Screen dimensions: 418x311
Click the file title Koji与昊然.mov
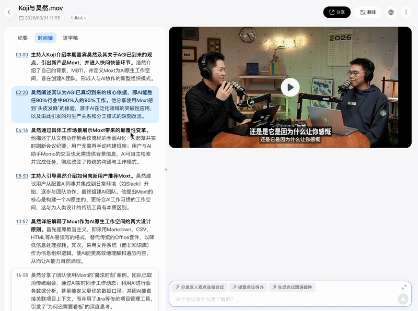pyautogui.click(x=41, y=8)
